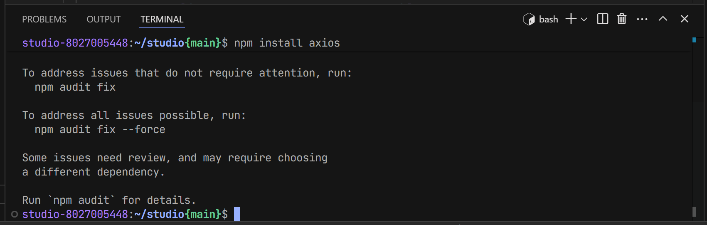Open a new terminal with the plus icon
This screenshot has height=225, width=707.
tap(571, 19)
